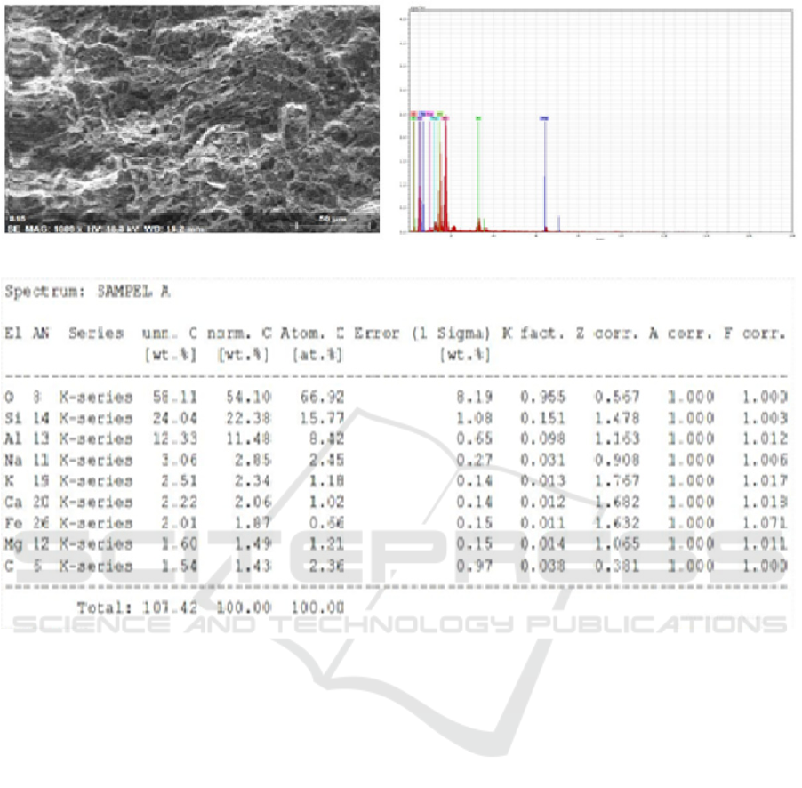Click the 'Series' column header
802x788 pixels.
(94, 334)
